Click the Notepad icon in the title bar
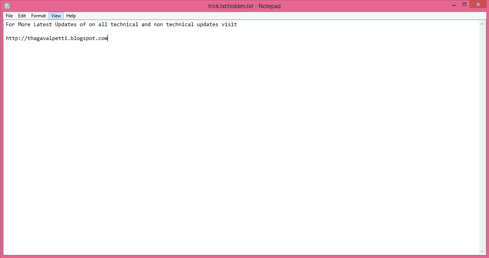 click(7, 5)
